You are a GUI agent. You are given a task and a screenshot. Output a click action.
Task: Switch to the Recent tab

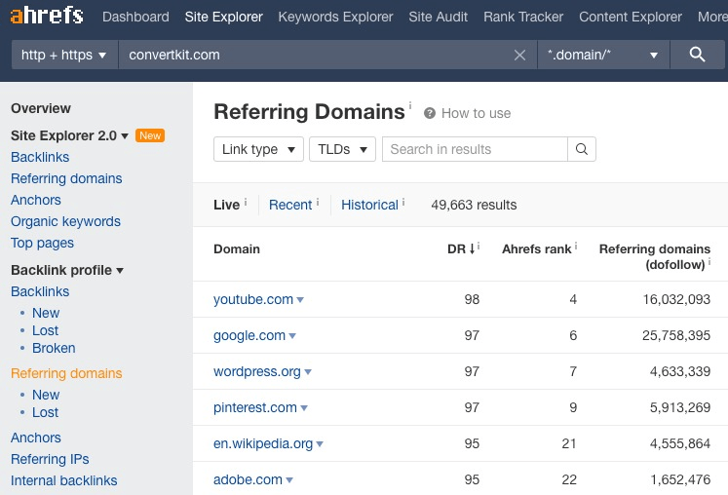click(x=290, y=205)
